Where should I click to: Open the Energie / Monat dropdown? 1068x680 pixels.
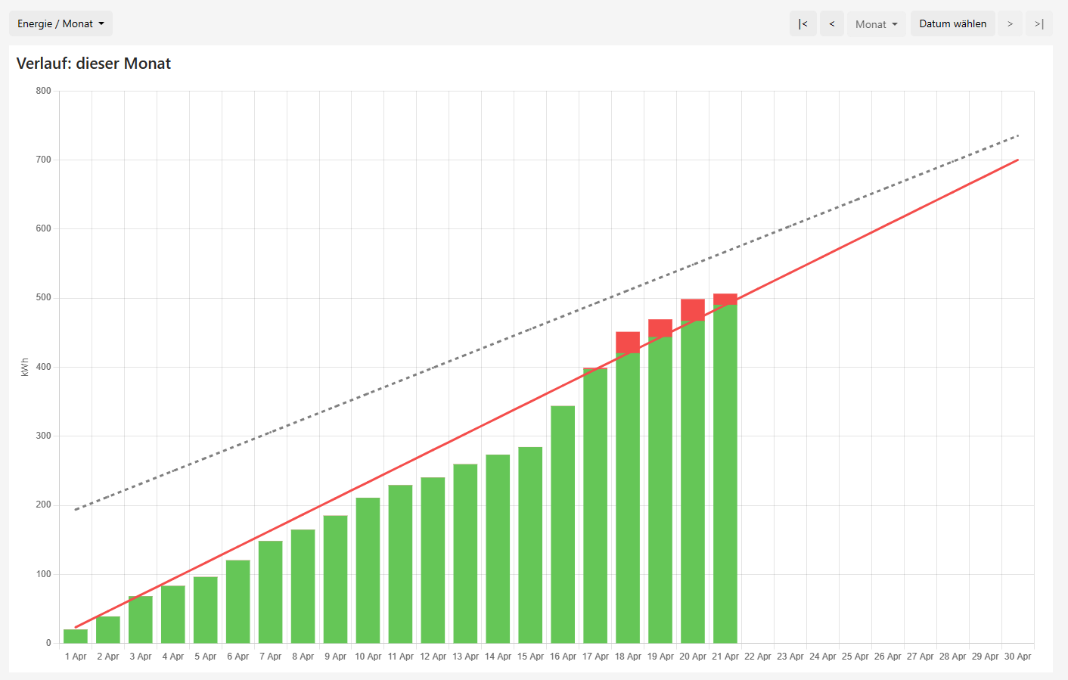click(61, 23)
